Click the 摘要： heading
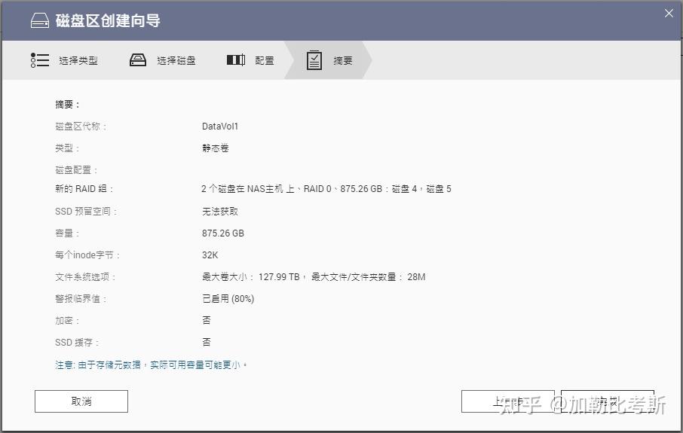 tap(68, 105)
